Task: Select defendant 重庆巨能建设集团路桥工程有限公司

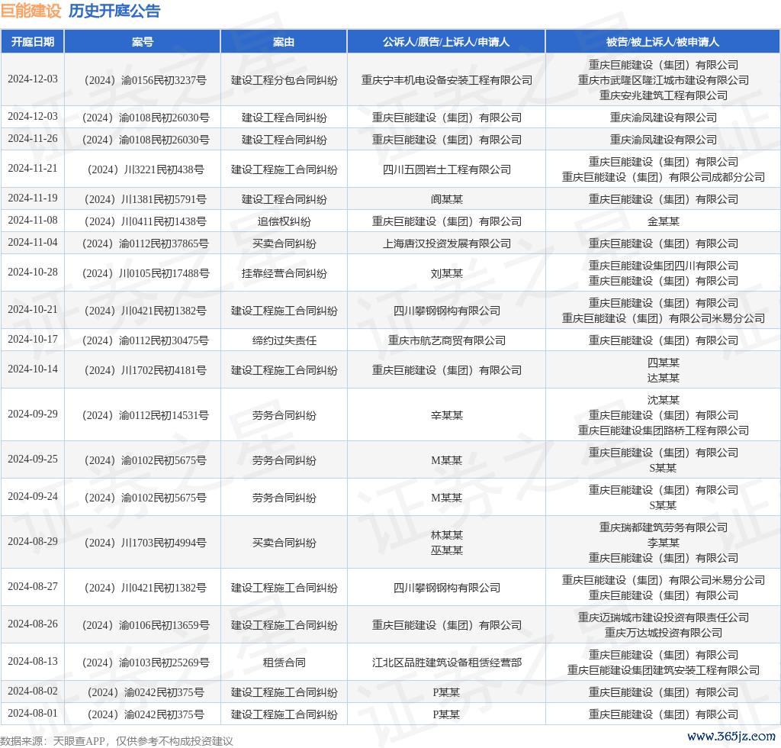Action: (x=664, y=430)
